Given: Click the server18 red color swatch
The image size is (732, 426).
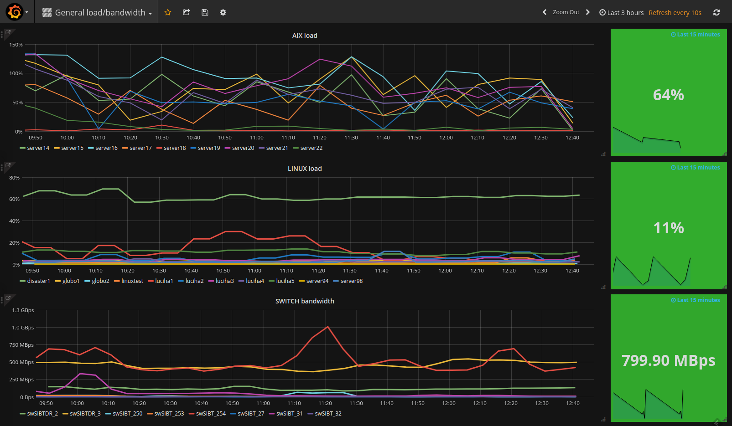Looking at the screenshot, I should (x=159, y=148).
